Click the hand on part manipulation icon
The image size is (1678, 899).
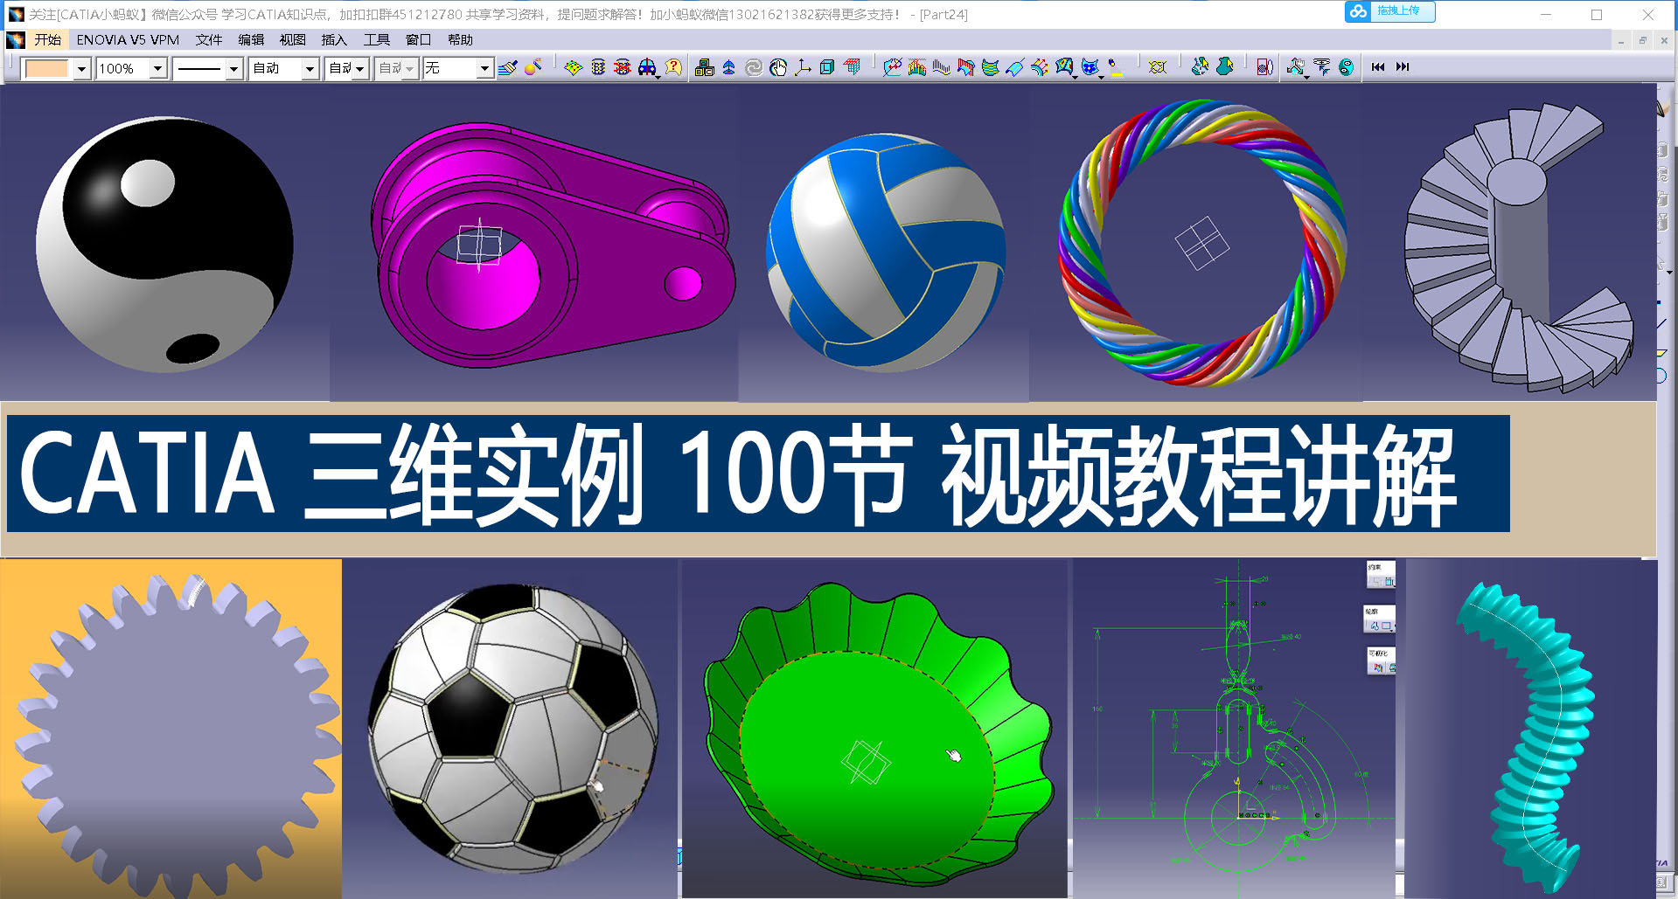point(1296,67)
